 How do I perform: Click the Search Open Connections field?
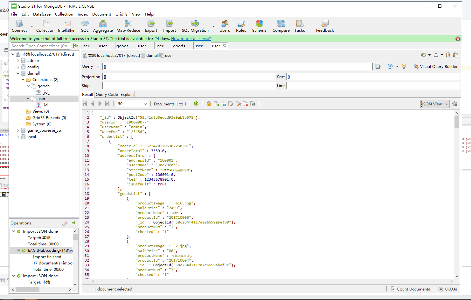click(40, 46)
